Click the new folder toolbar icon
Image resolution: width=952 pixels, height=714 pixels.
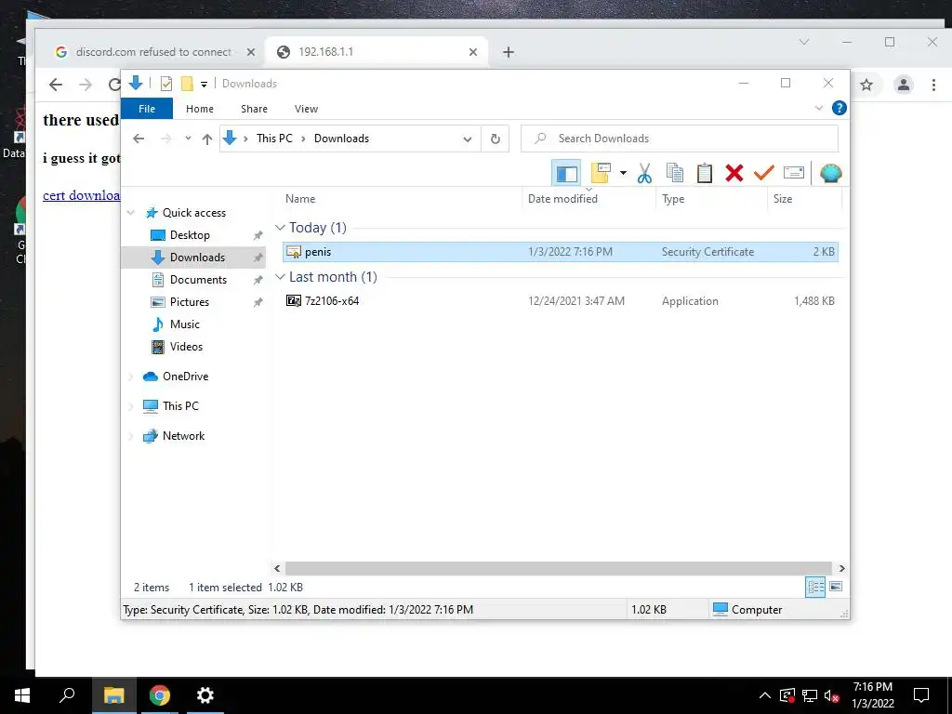pos(601,174)
